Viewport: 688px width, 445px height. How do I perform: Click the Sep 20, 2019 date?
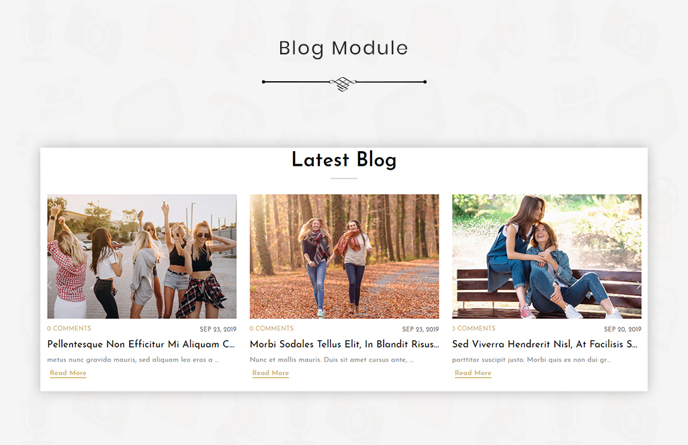[623, 330]
